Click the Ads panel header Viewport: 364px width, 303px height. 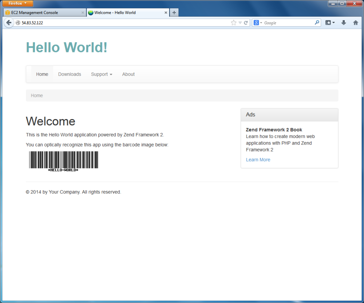(289, 115)
